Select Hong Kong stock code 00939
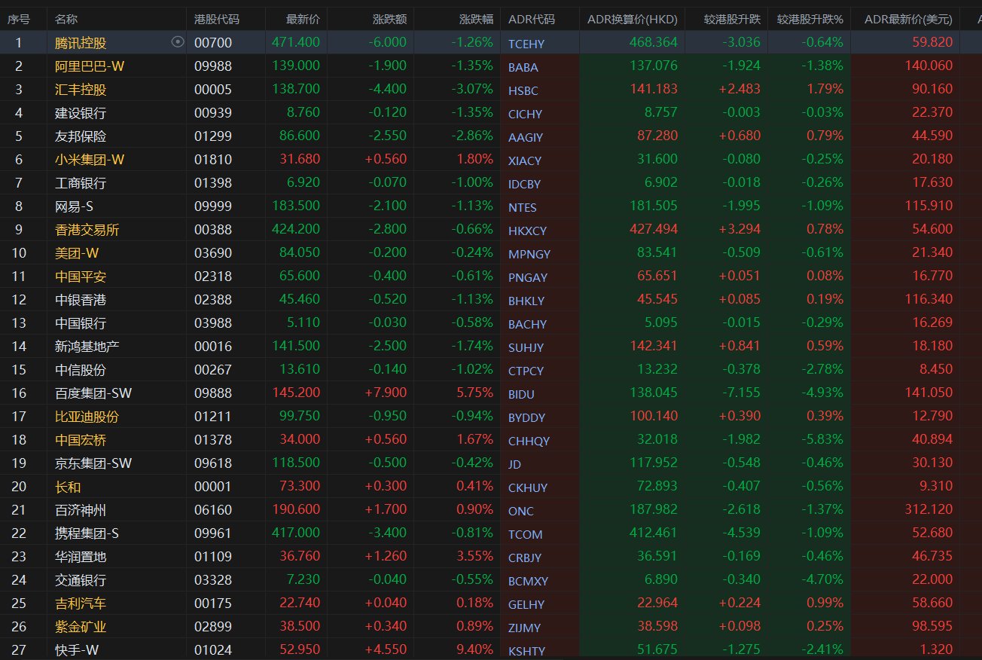The width and height of the screenshot is (982, 660). pos(213,113)
